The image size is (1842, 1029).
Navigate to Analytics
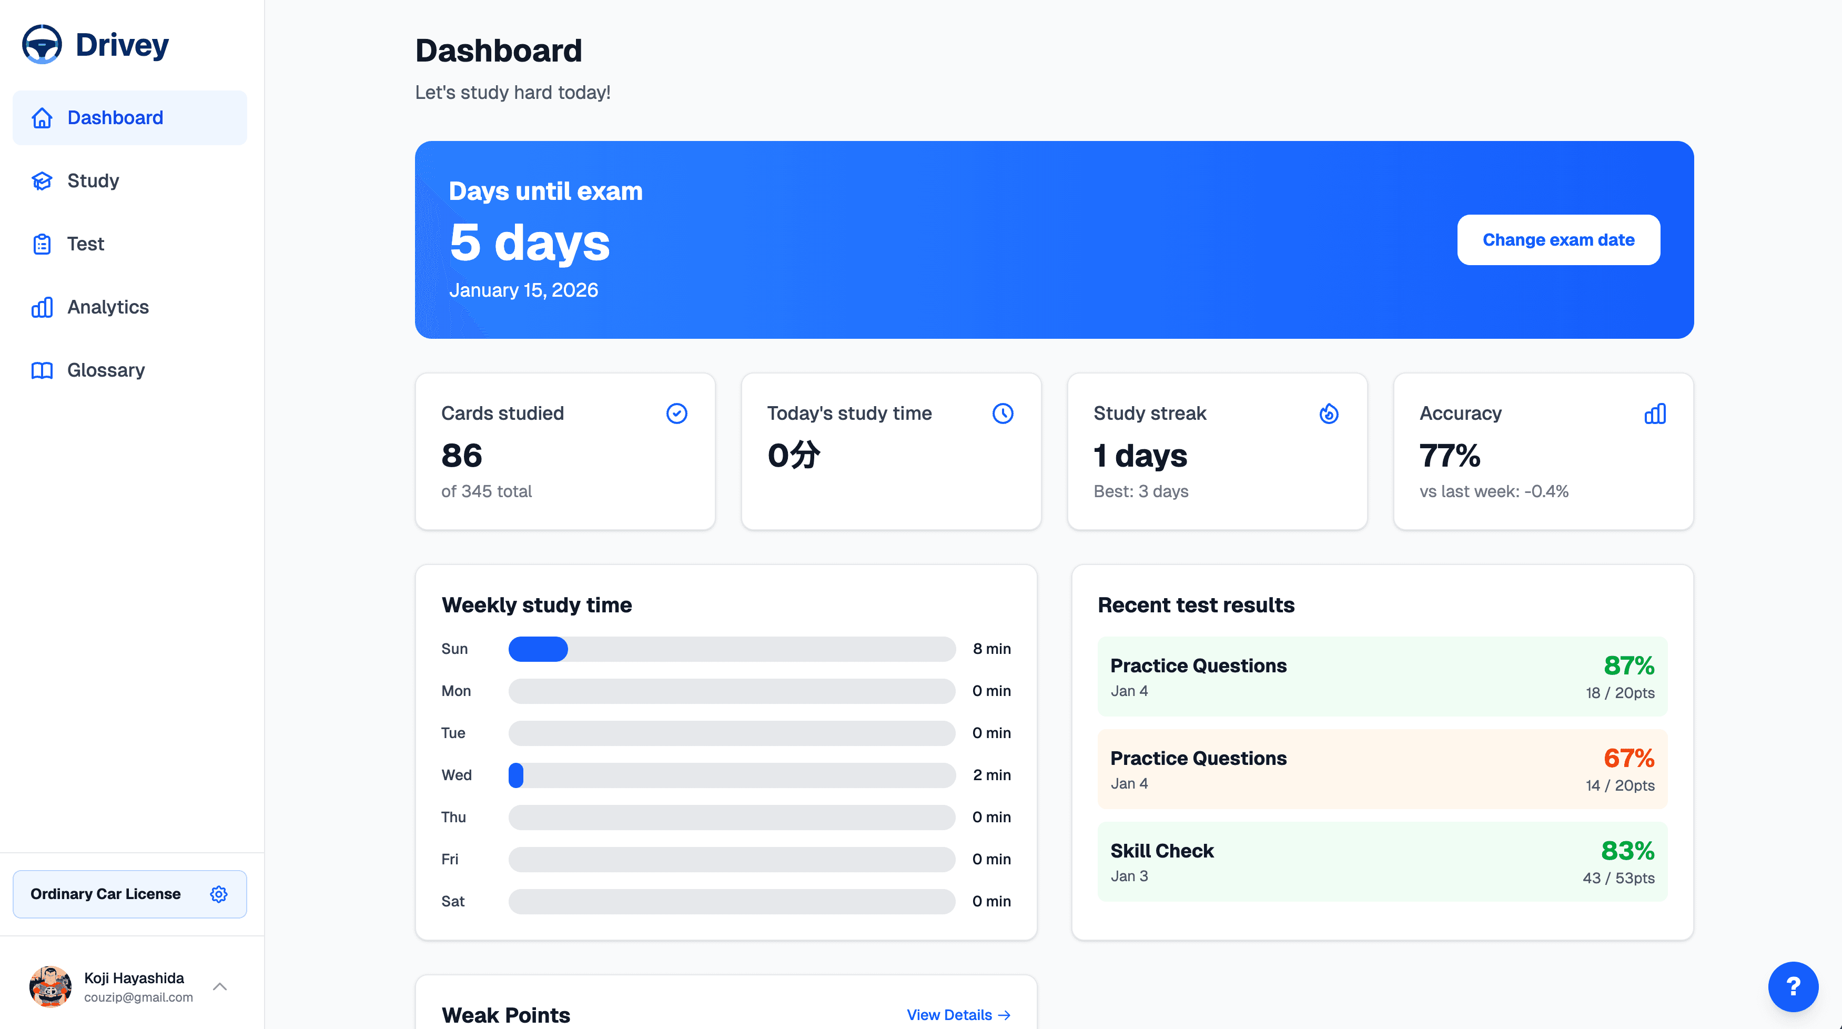[x=107, y=307]
